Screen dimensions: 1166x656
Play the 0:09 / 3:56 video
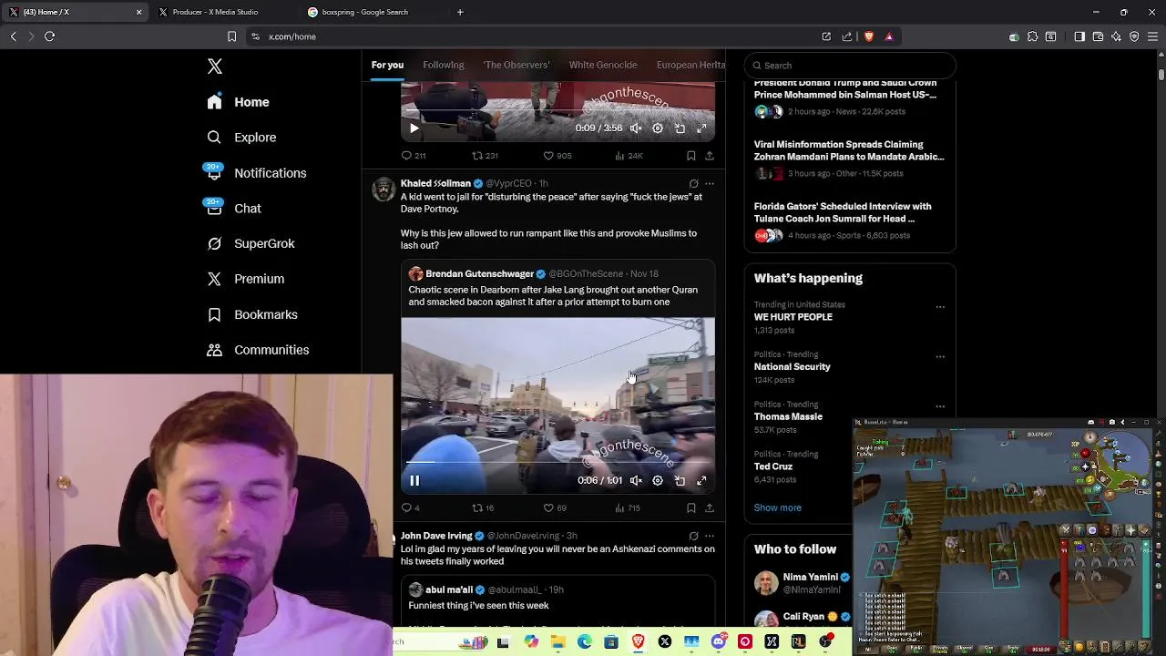(414, 128)
